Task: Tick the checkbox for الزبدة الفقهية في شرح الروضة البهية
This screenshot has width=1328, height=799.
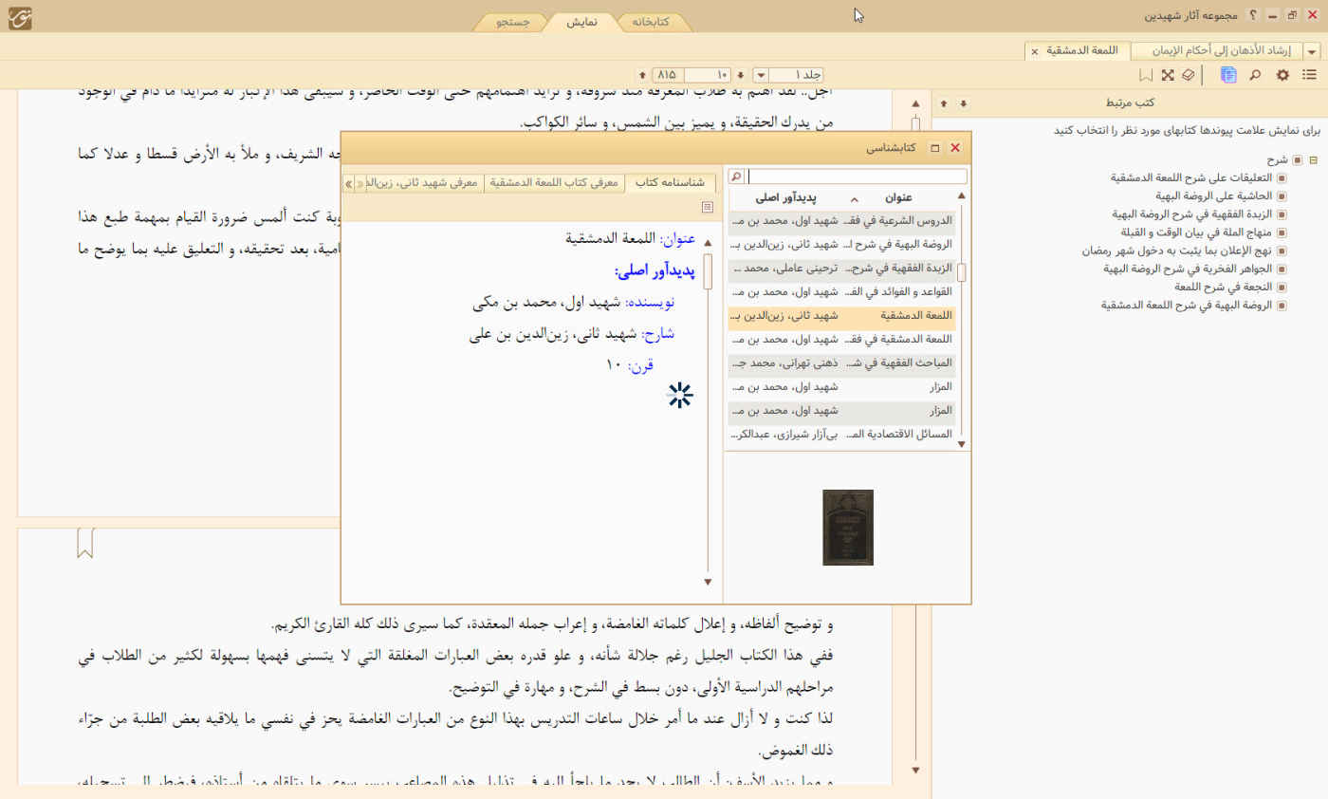Action: [x=1282, y=214]
